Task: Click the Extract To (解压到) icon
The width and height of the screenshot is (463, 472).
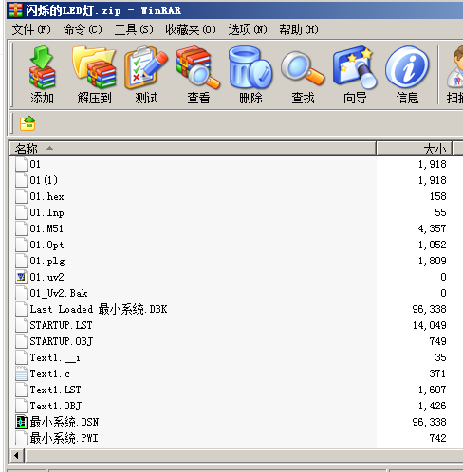Action: point(94,75)
